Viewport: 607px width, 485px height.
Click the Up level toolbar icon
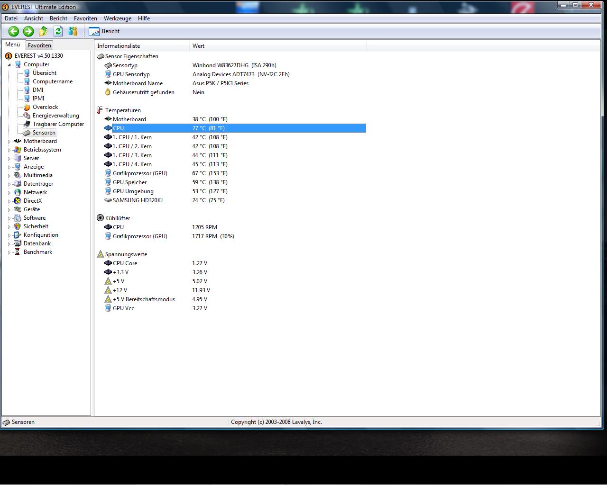[43, 31]
